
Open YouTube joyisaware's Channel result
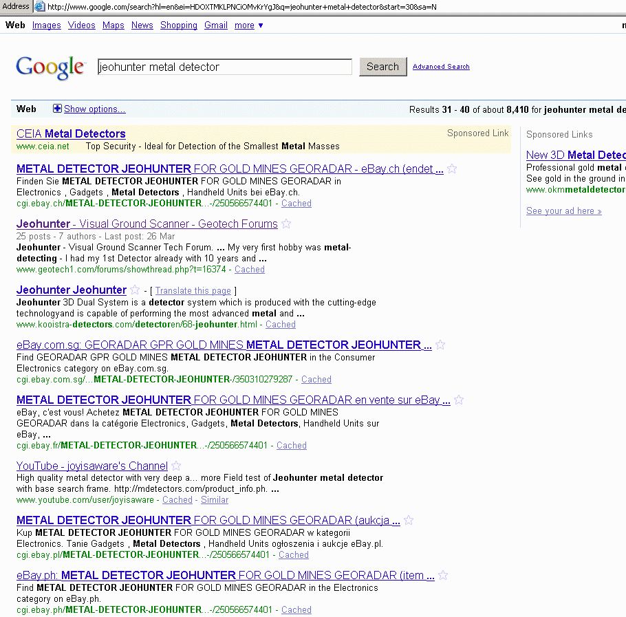91,466
